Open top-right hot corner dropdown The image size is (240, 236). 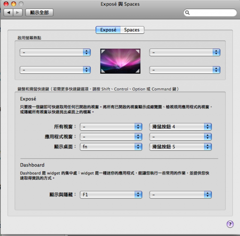(185, 52)
